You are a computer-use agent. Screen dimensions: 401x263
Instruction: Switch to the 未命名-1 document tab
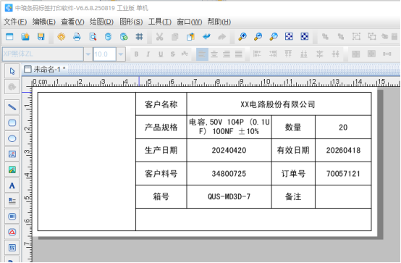(45, 69)
